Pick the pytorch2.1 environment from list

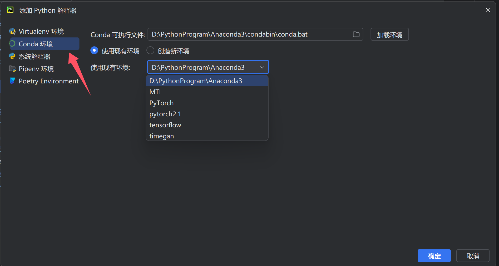tap(207, 114)
